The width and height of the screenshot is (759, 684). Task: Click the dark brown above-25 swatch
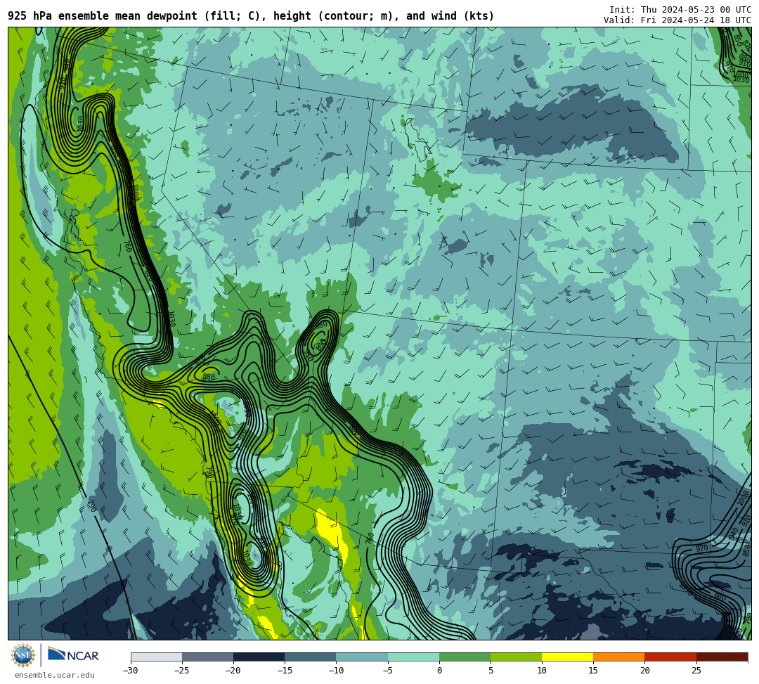pos(722,657)
